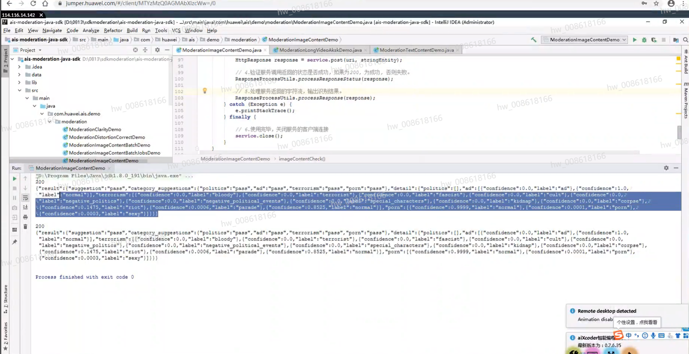
Task: Toggle Pause Output in the Run panel
Action: [15, 198]
